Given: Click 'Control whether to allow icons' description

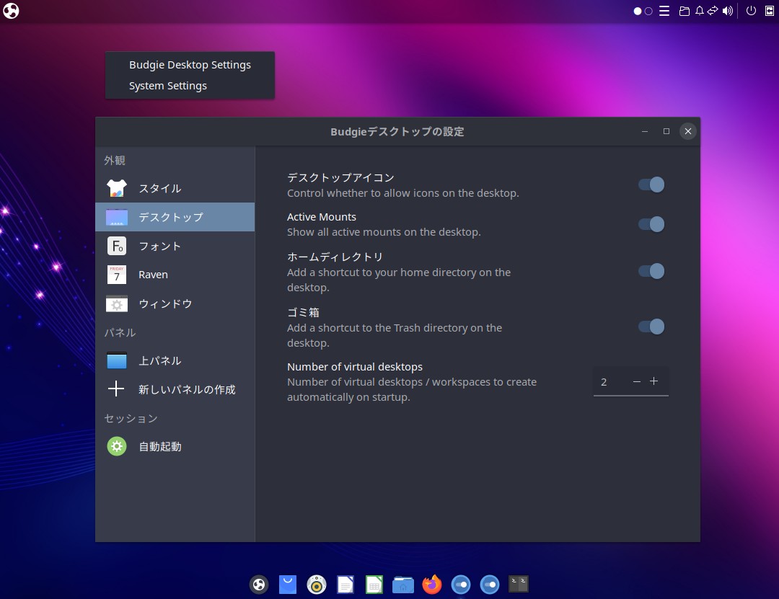Looking at the screenshot, I should [403, 193].
